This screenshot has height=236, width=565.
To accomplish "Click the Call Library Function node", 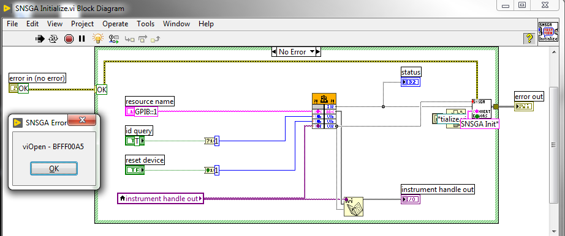I will click(x=324, y=111).
